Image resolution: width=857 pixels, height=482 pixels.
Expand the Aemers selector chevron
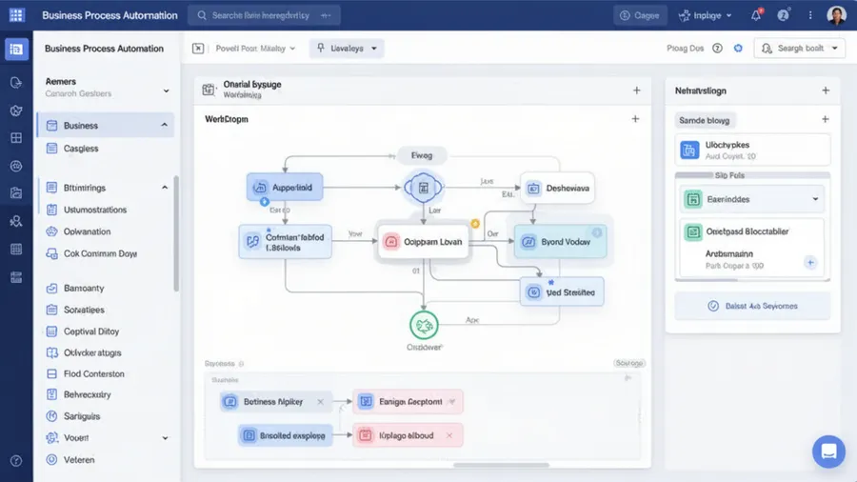(x=166, y=90)
